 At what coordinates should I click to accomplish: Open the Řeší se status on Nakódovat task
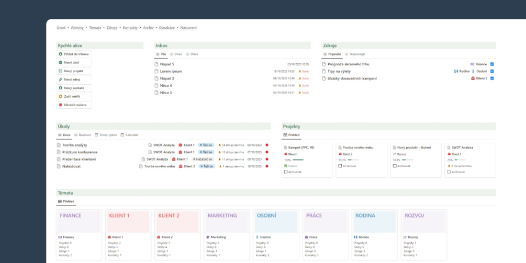click(207, 166)
